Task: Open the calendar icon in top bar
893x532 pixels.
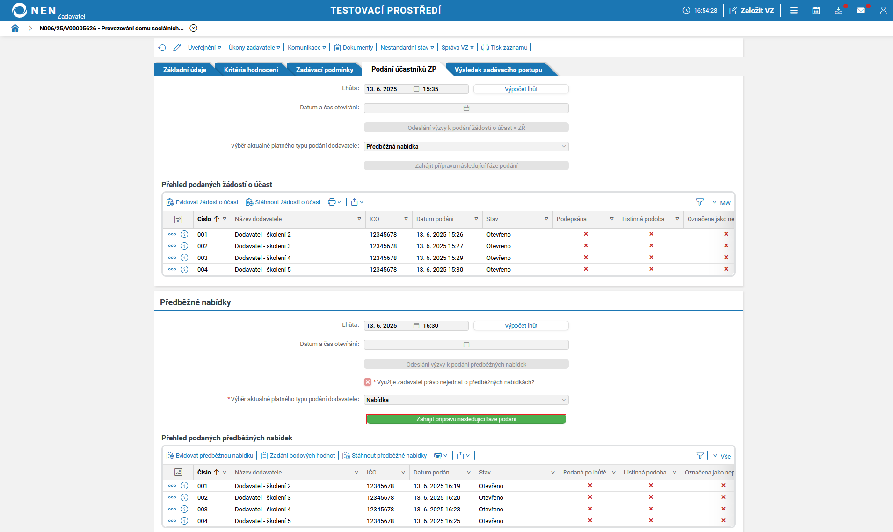Action: [816, 10]
